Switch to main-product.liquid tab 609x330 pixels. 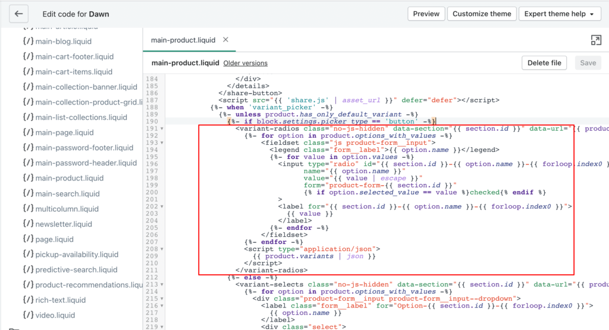tap(183, 40)
